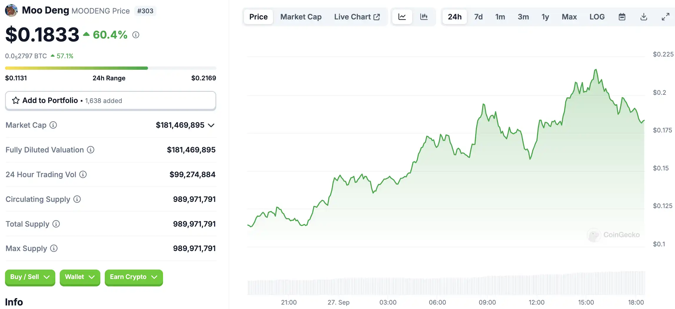Viewport: 675px width, 309px height.
Task: Expand chart to fullscreen
Action: coord(665,17)
